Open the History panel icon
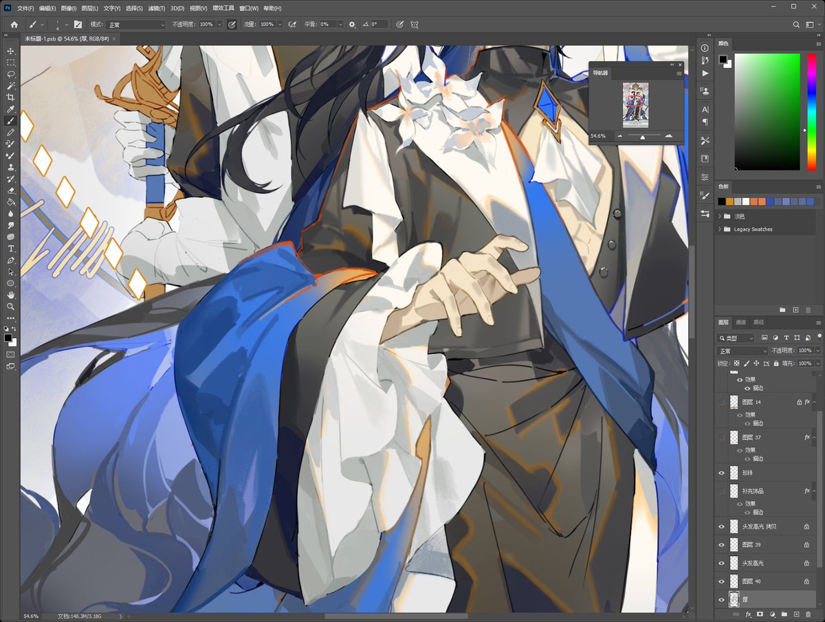Viewport: 825px width, 622px height. (705, 60)
